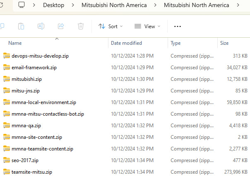Click the 477 KB size value
Viewport: 250px width, 177px height.
coord(240,160)
